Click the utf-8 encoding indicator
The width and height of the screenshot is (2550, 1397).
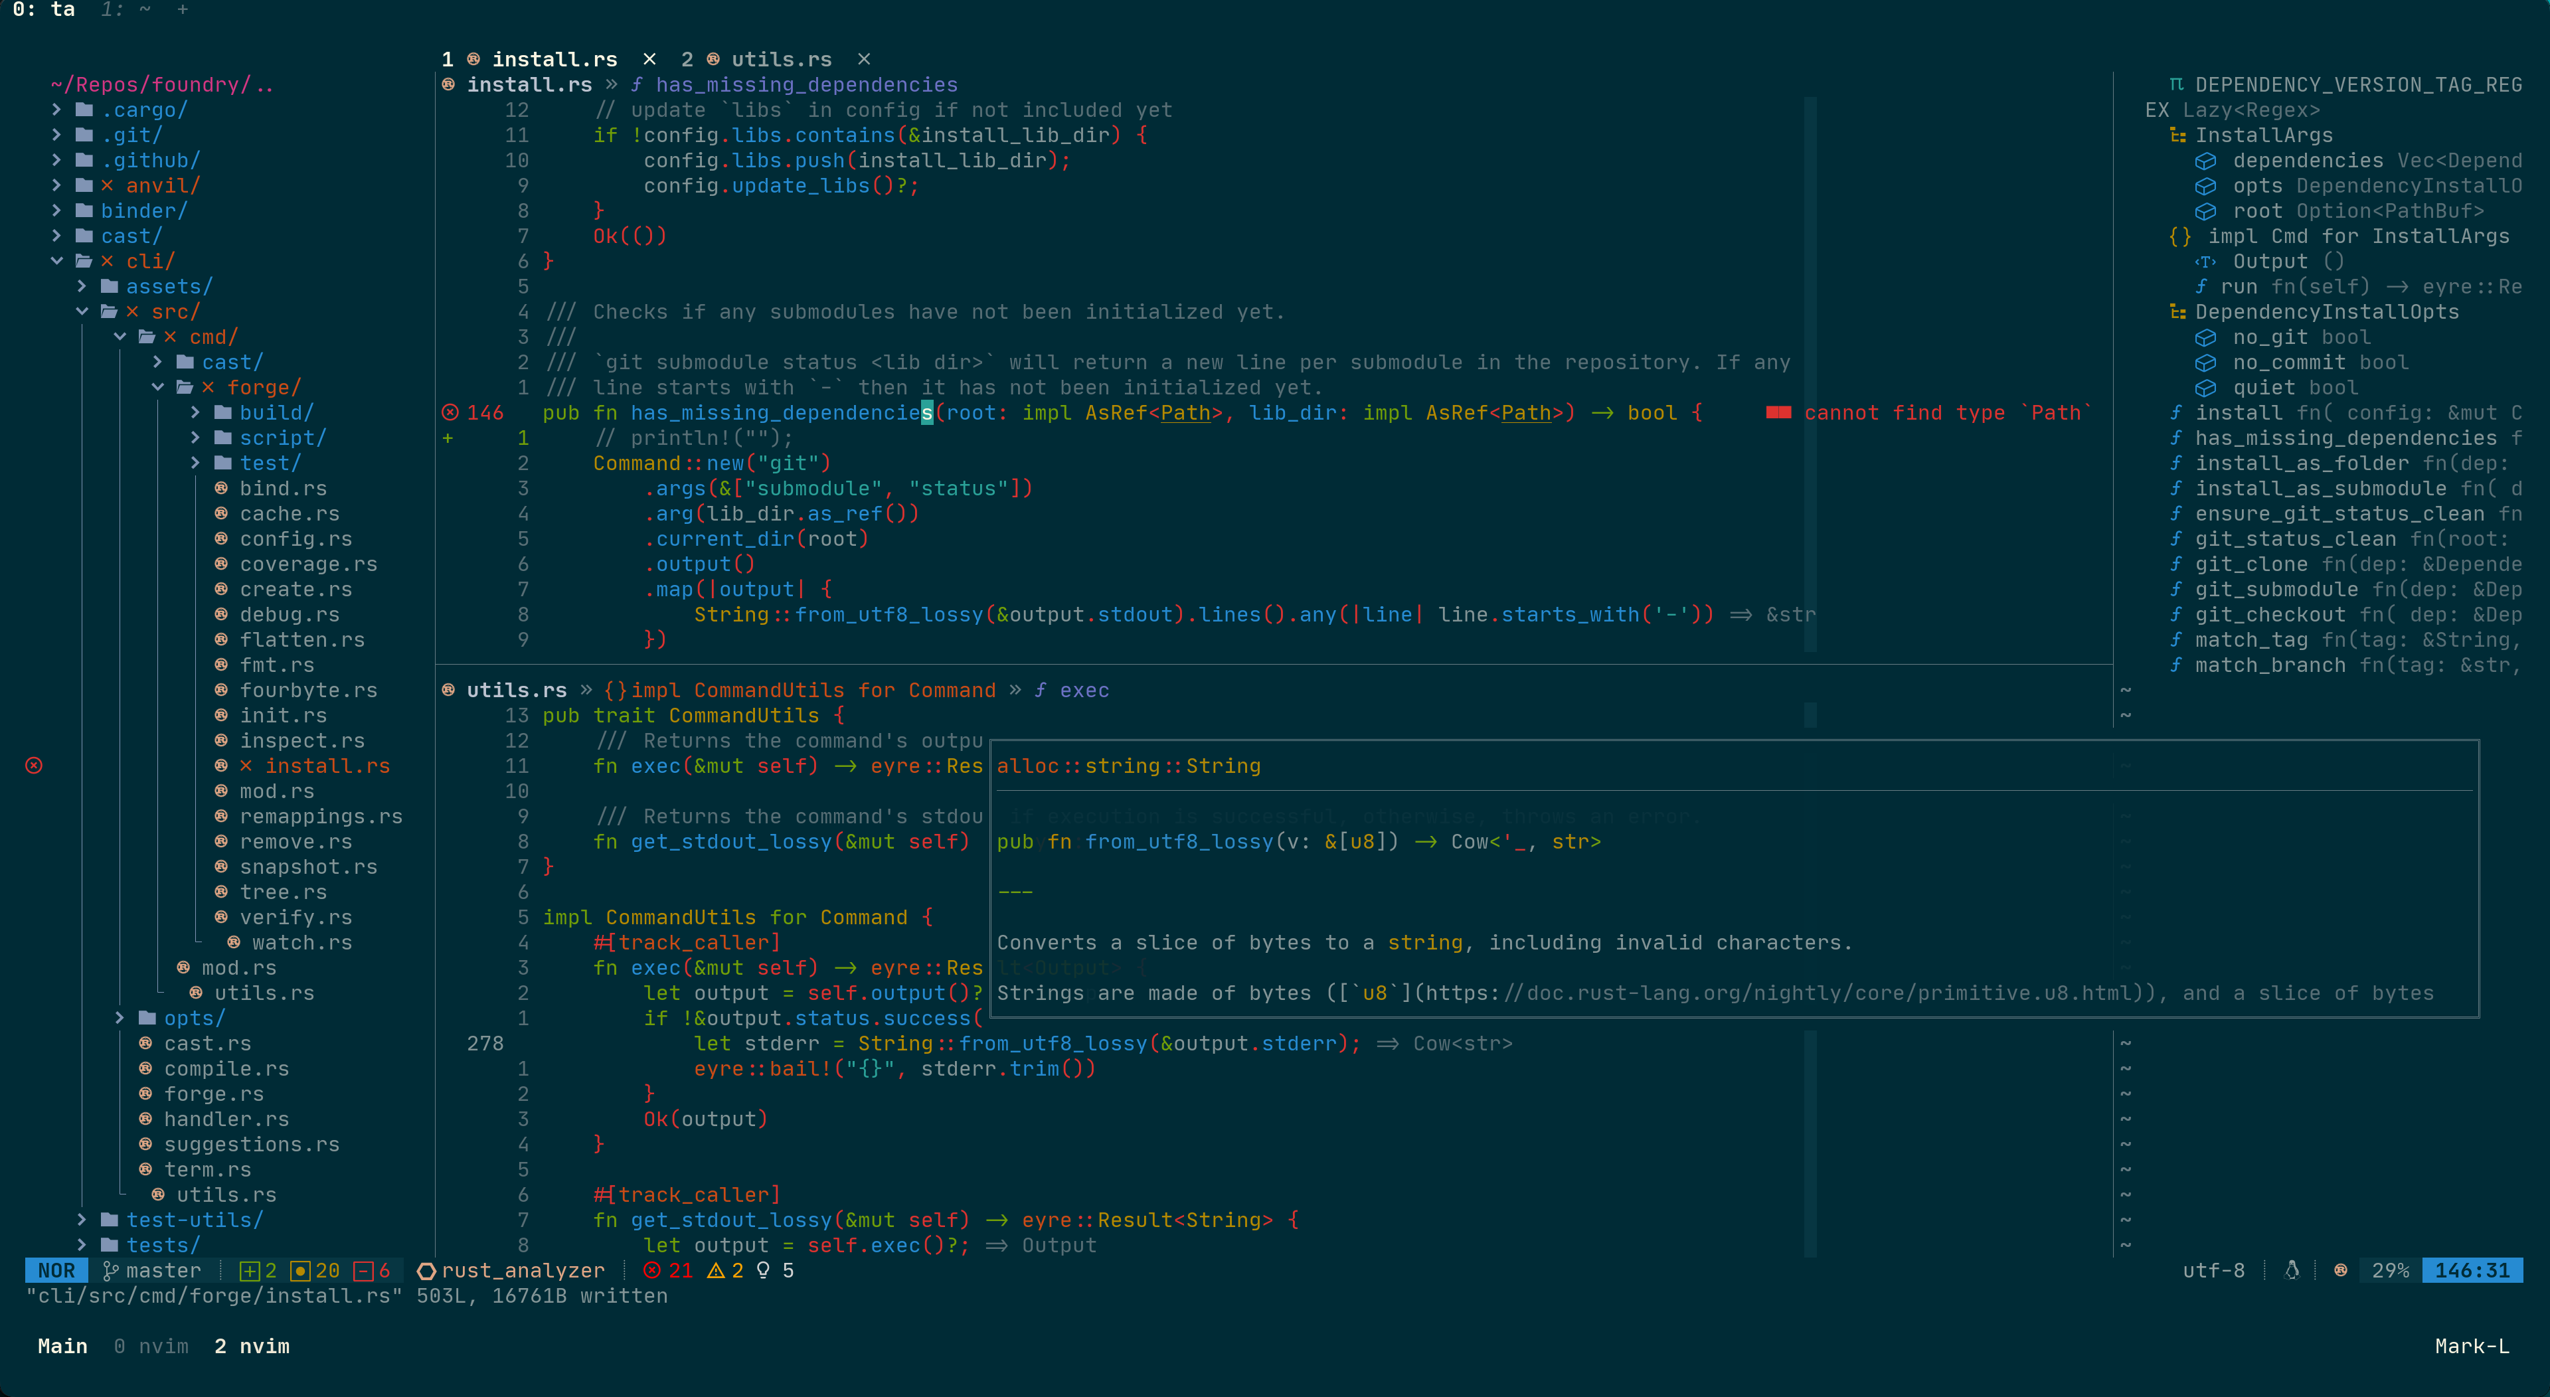tap(2213, 1270)
